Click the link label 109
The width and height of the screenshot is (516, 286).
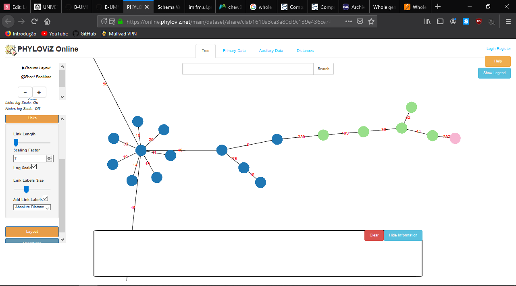point(345,133)
